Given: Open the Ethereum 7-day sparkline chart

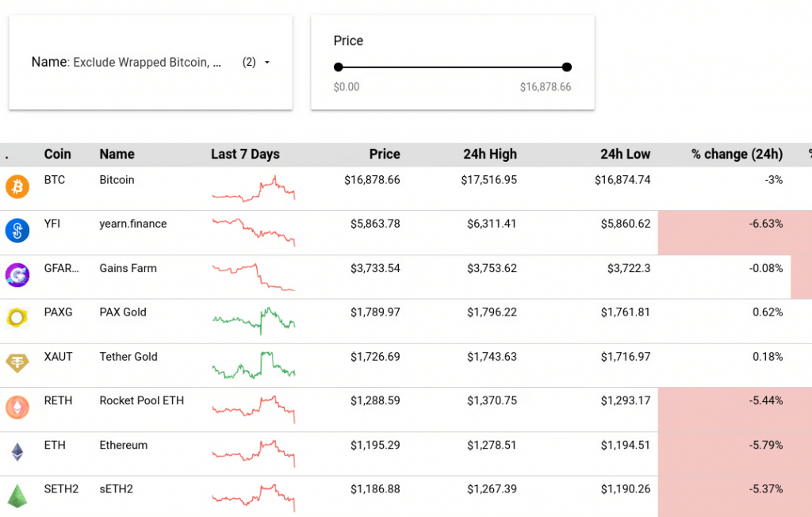Looking at the screenshot, I should click(254, 454).
